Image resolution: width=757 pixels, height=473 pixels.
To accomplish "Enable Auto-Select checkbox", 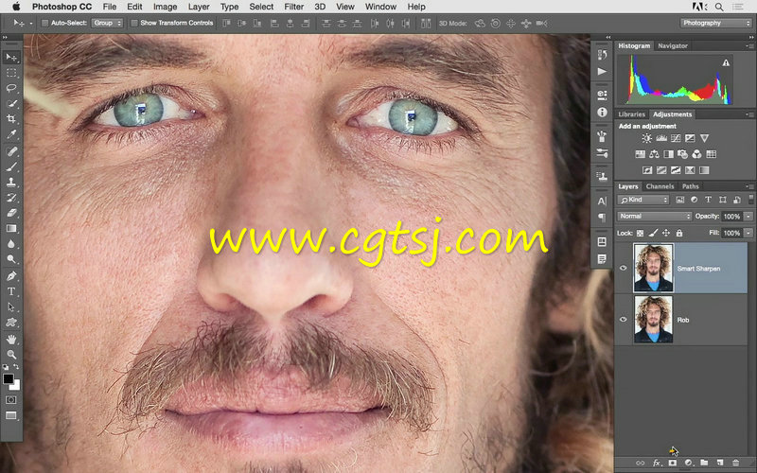I will click(44, 23).
